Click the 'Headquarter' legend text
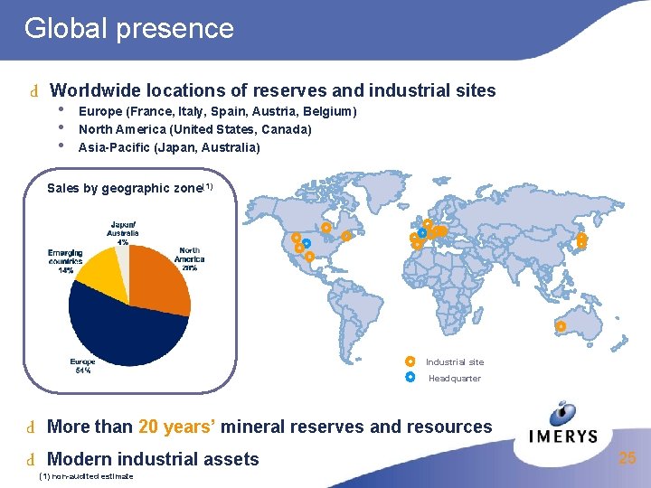Screen dimensions: 651x488 (455, 379)
